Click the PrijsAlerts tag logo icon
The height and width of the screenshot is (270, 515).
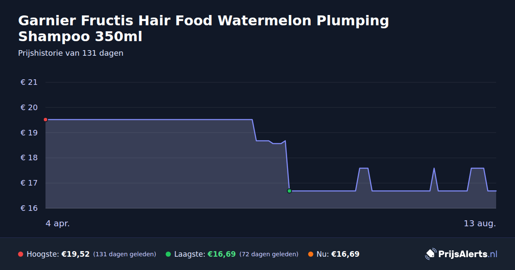[430, 254]
